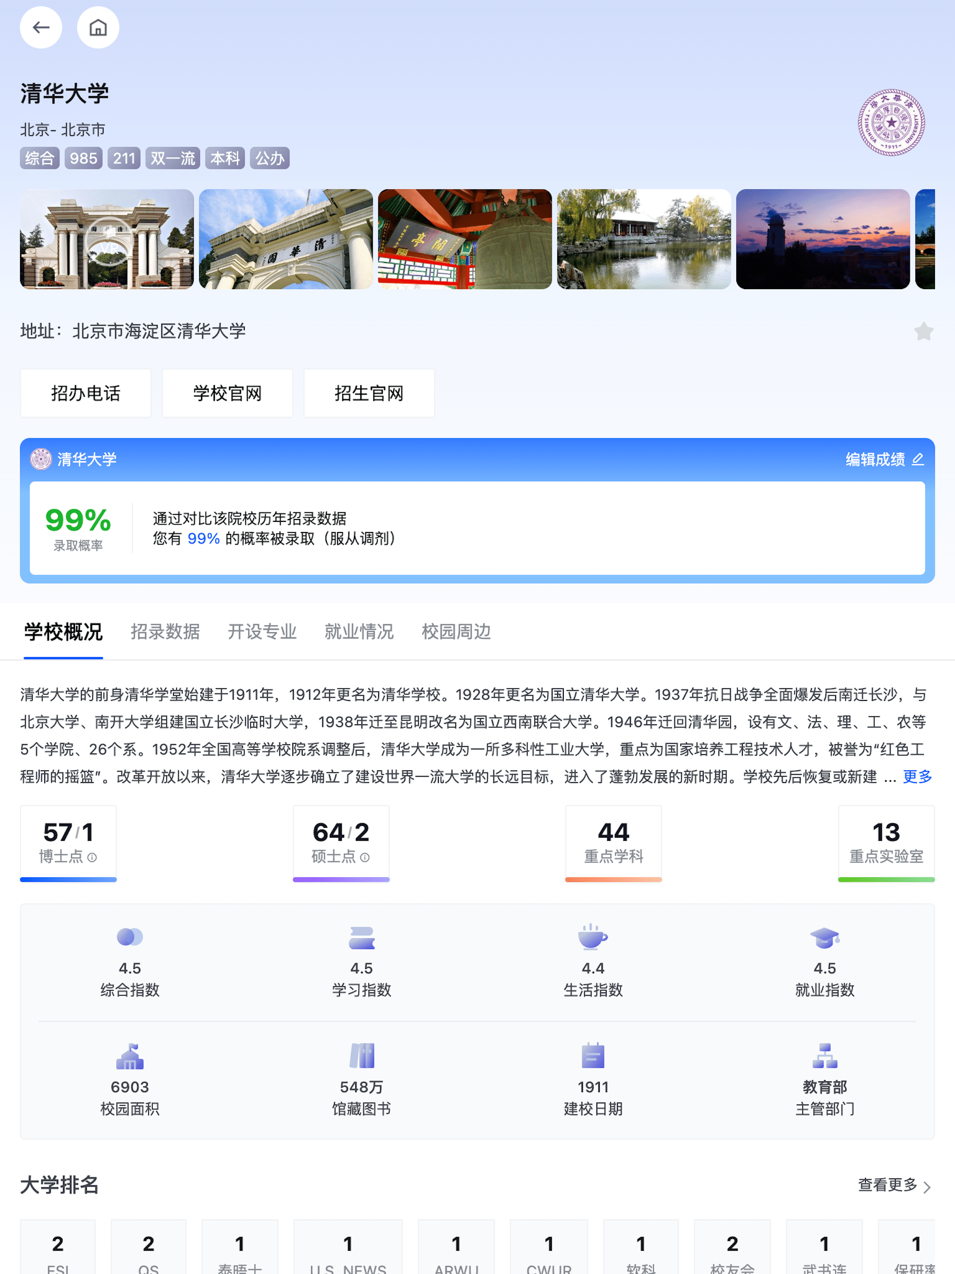Click info icon next to 硕士点
Viewport: 955px width, 1274px height.
tap(365, 858)
